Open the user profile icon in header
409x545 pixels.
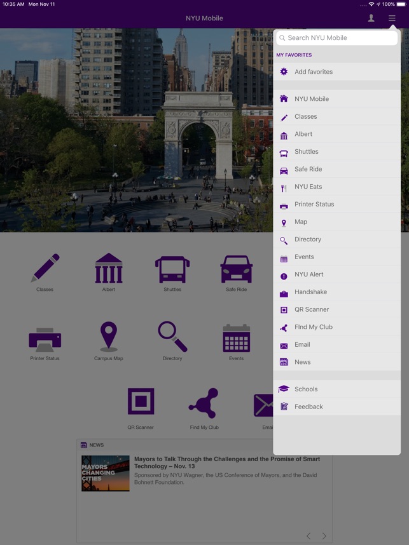[x=371, y=18]
